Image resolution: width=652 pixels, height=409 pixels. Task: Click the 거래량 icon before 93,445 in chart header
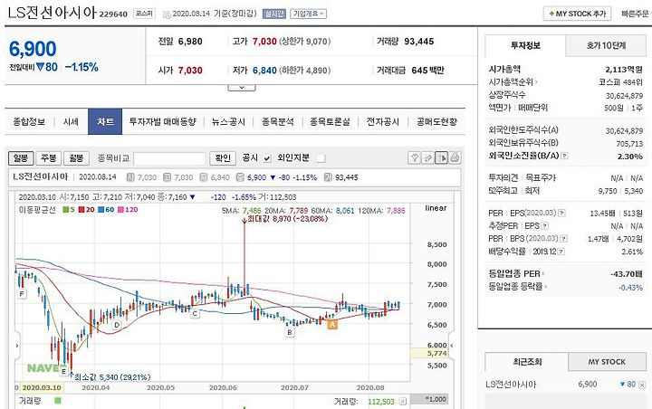328,177
